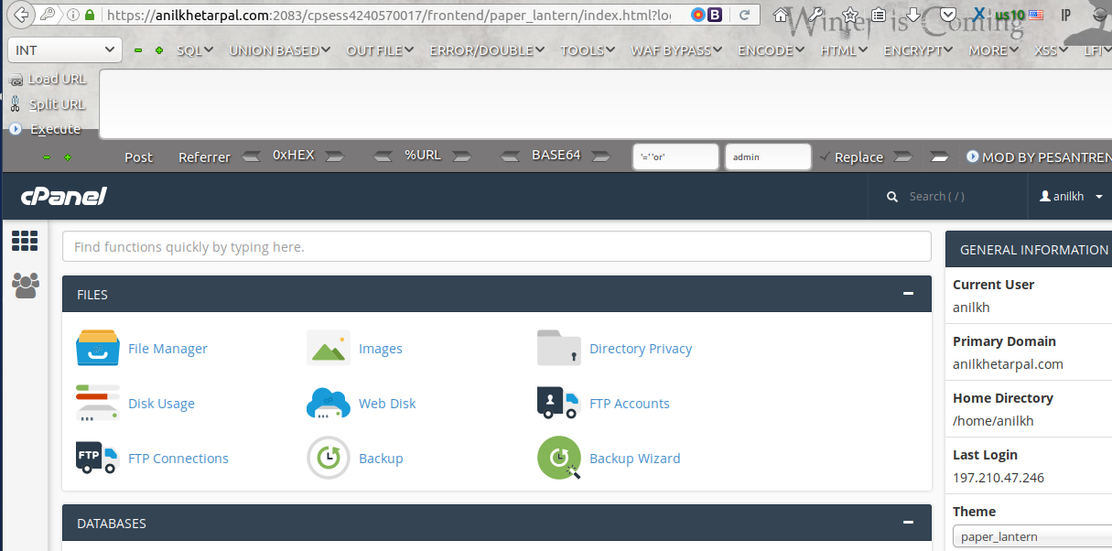Viewport: 1112px width, 551px height.
Task: Open the FTP Connections truck icon
Action: 98,458
